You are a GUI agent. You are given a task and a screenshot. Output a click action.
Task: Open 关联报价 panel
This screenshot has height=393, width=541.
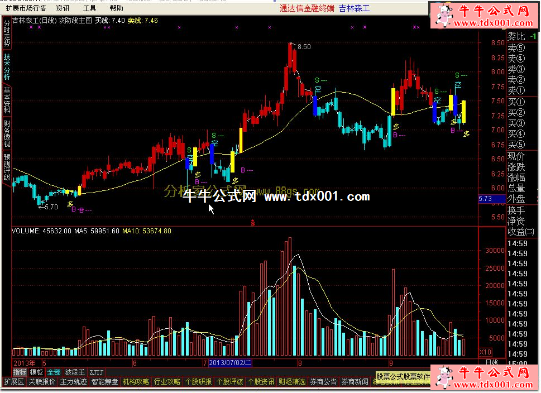tap(42, 382)
